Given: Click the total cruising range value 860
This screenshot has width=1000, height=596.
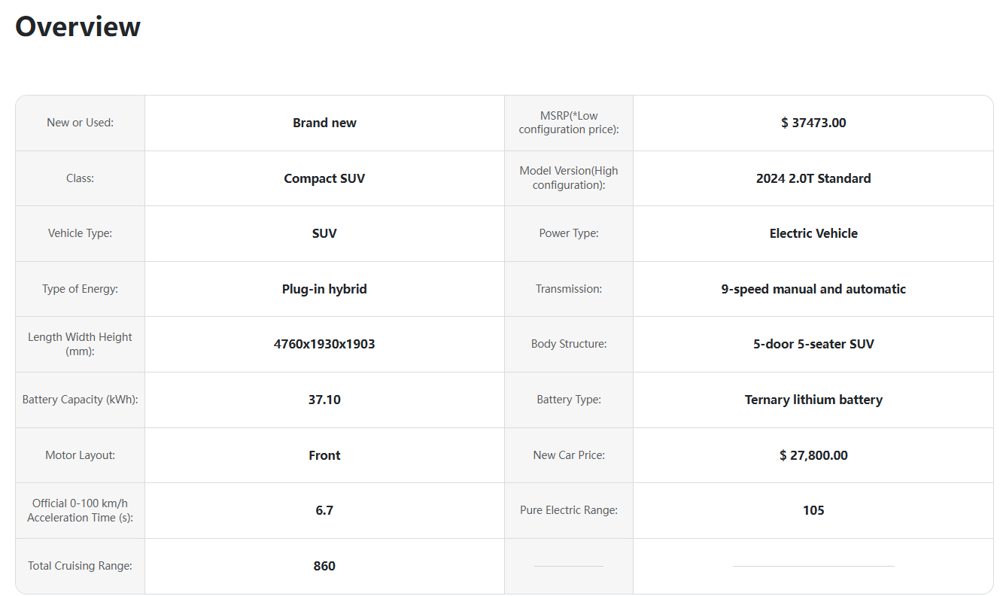Looking at the screenshot, I should [x=324, y=566].
